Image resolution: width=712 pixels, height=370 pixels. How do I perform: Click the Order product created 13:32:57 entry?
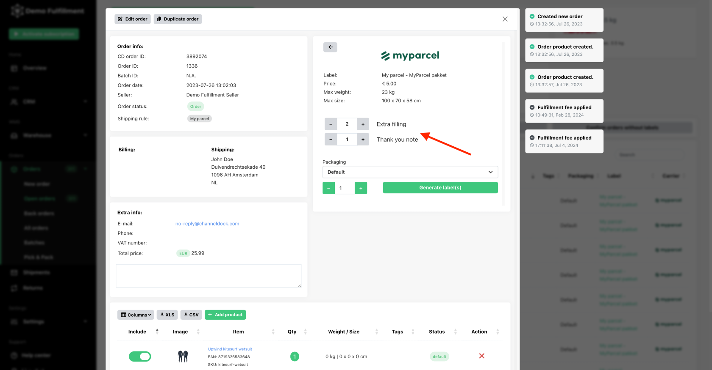click(564, 80)
